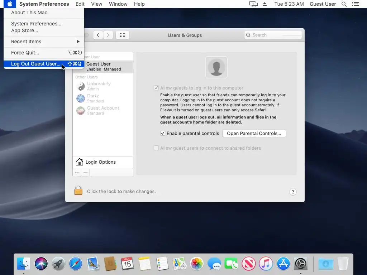The width and height of the screenshot is (367, 275).
Task: Show all preferences grid icon
Action: pos(123,35)
